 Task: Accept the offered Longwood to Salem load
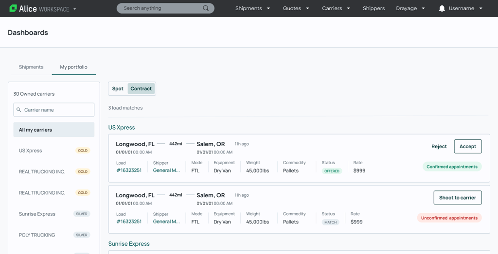467,146
